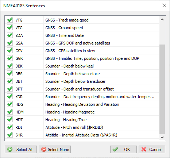The width and height of the screenshot is (170, 158).
Task: Select the DBK Depth below keel row
Action: coord(82,66)
